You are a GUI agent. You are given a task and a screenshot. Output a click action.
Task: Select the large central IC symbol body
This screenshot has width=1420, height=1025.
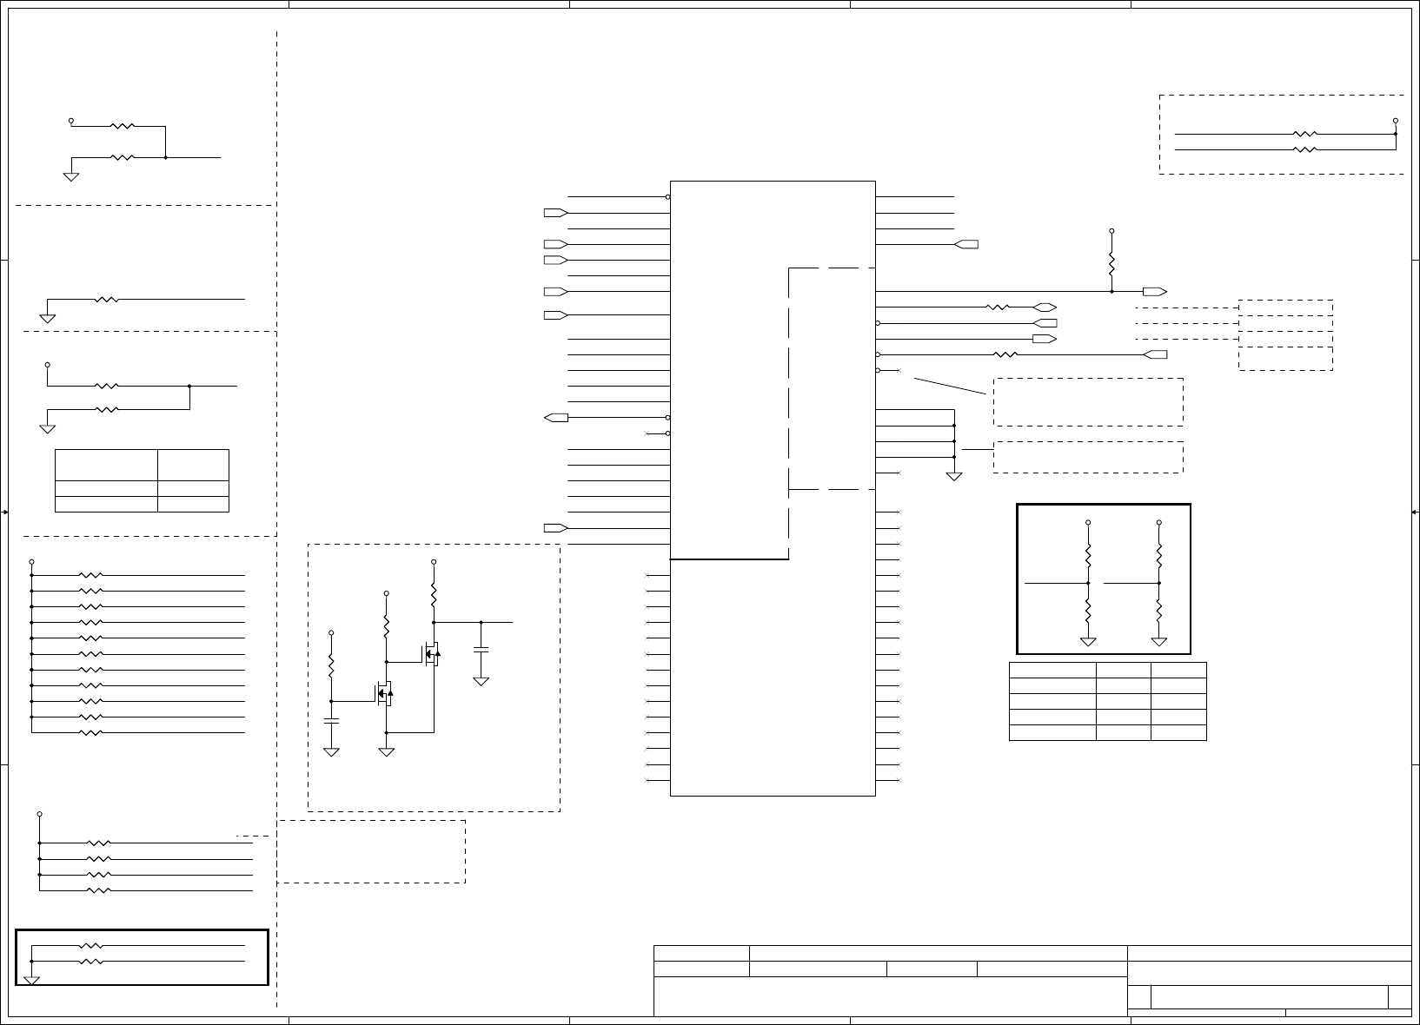(x=773, y=487)
